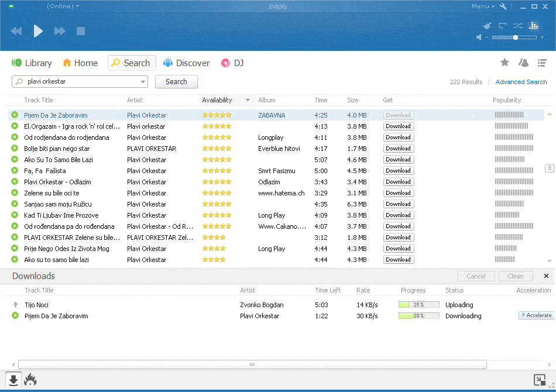Click Sort by Status column in Downloads
The image size is (556, 392).
click(454, 290)
